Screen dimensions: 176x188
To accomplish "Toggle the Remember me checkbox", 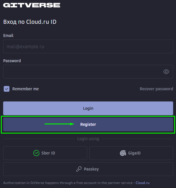I will (7, 89).
